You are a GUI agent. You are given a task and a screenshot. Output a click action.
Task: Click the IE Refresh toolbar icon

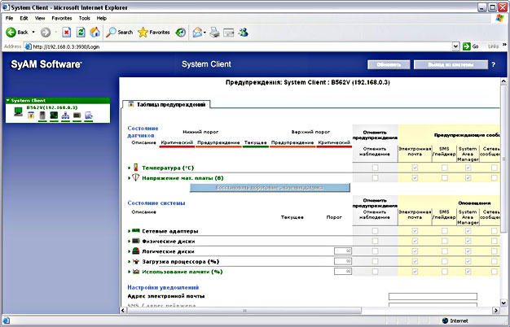[x=81, y=32]
